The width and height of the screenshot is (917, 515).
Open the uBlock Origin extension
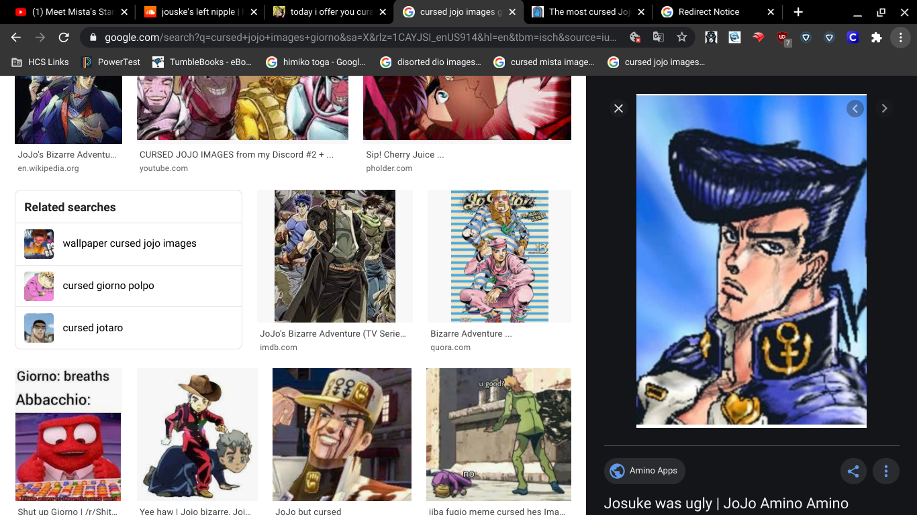click(x=783, y=38)
